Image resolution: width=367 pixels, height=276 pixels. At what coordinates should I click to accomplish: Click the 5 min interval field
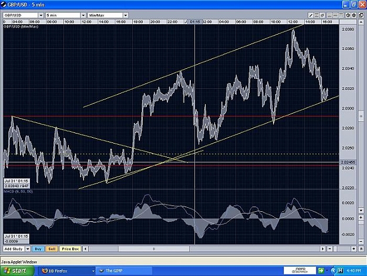[63, 15]
